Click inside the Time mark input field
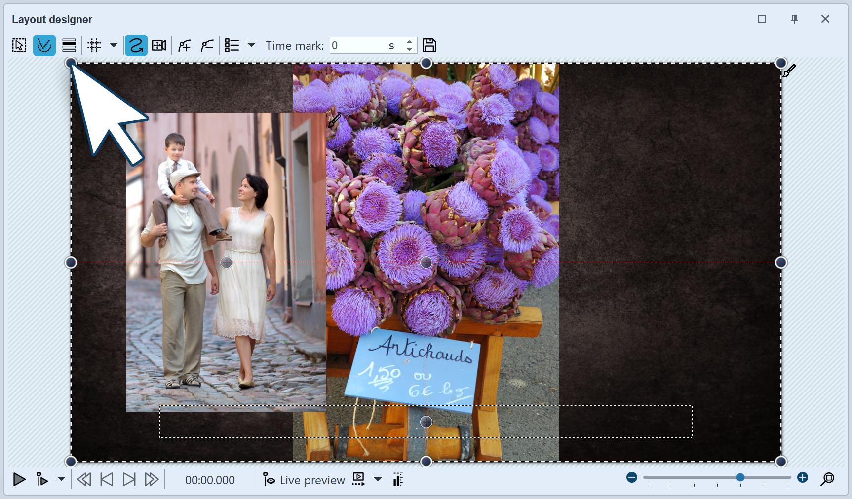Screen dimensions: 852x499 click(x=365, y=45)
